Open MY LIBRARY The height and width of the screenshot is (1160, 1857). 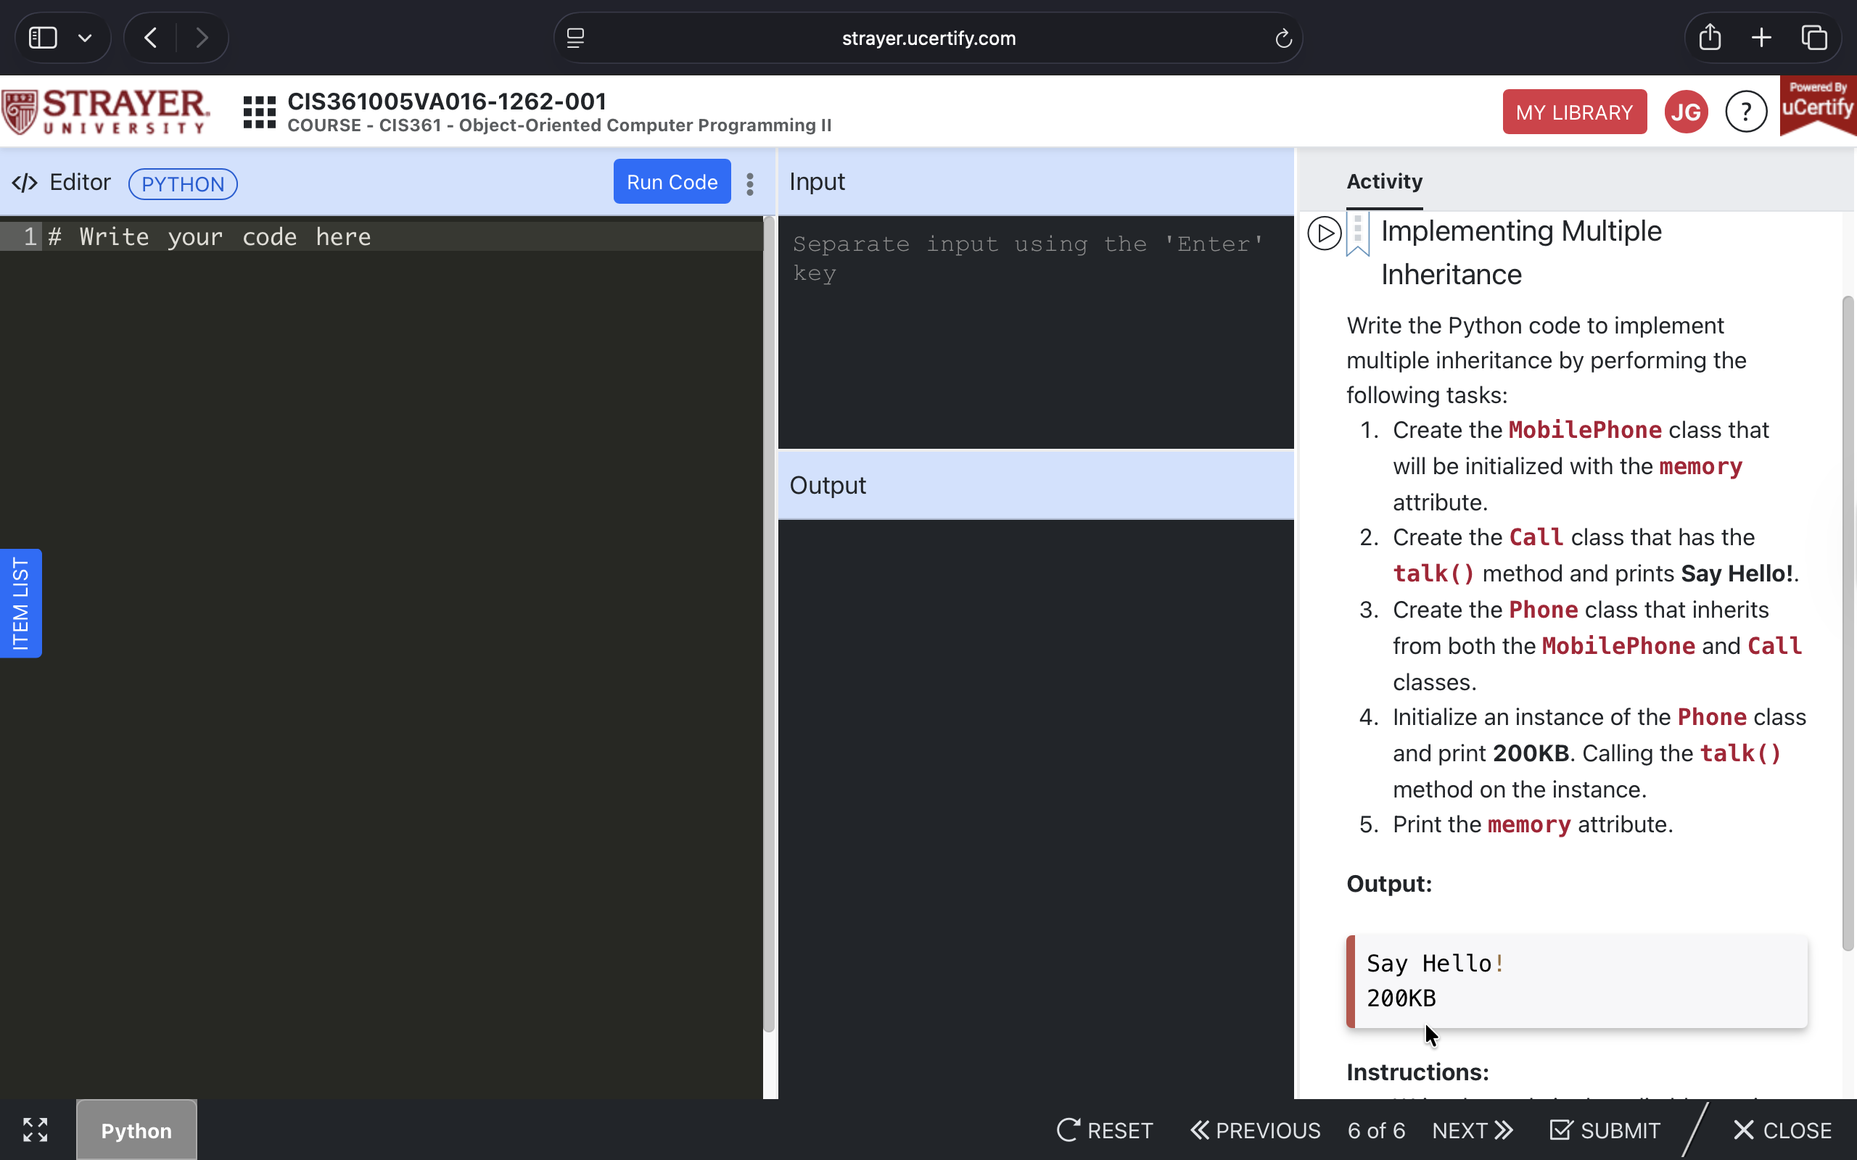1575,112
